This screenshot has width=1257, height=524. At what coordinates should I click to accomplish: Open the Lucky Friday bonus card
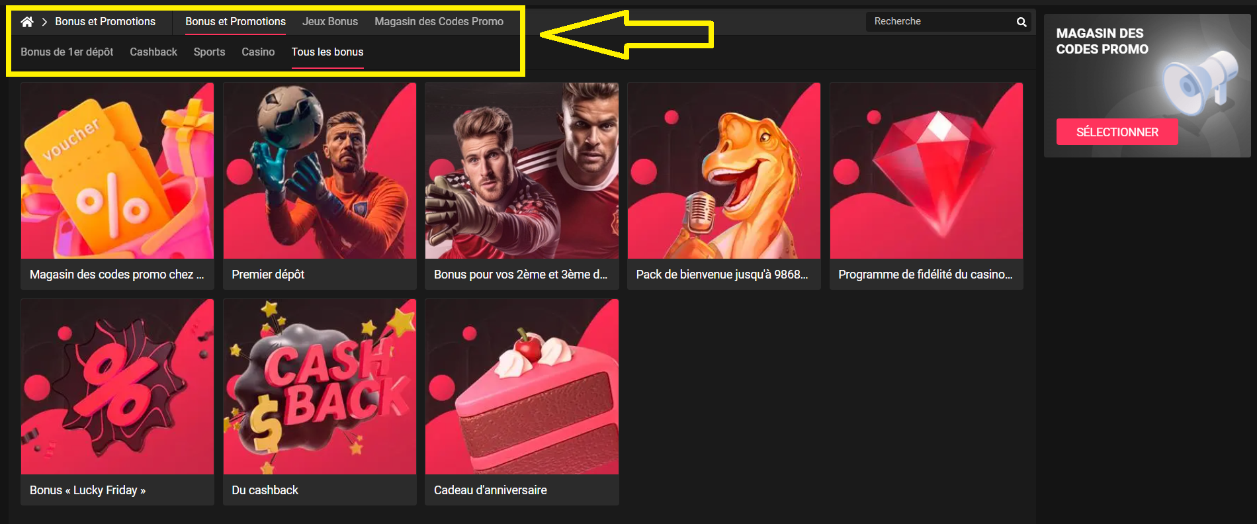(117, 402)
